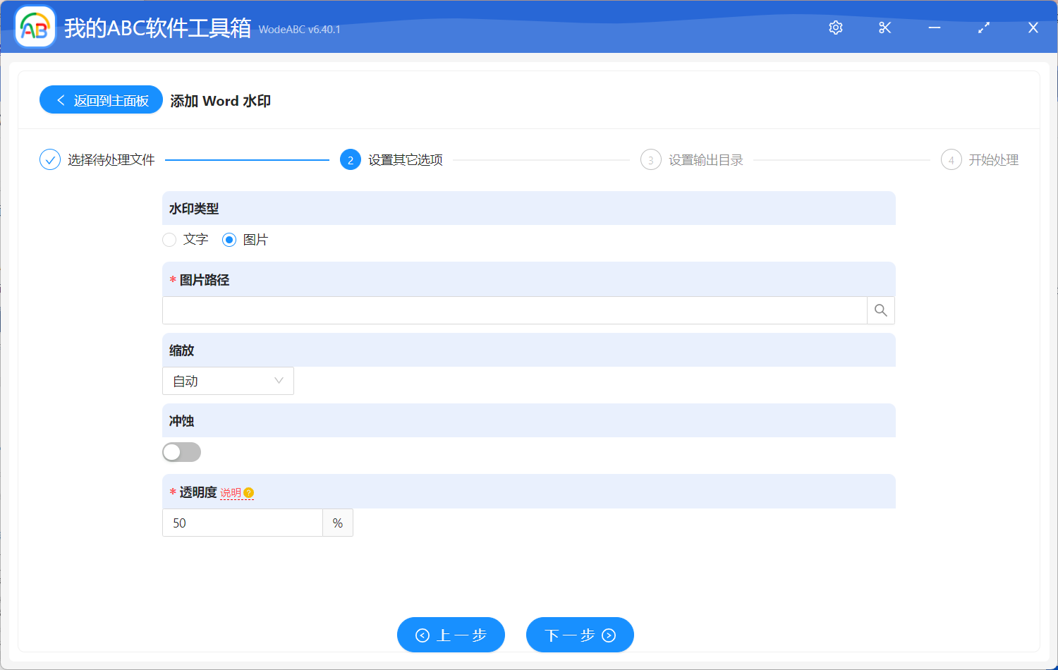The width and height of the screenshot is (1058, 670).
Task: Click the diagonal resize arrow icon
Action: 983,28
